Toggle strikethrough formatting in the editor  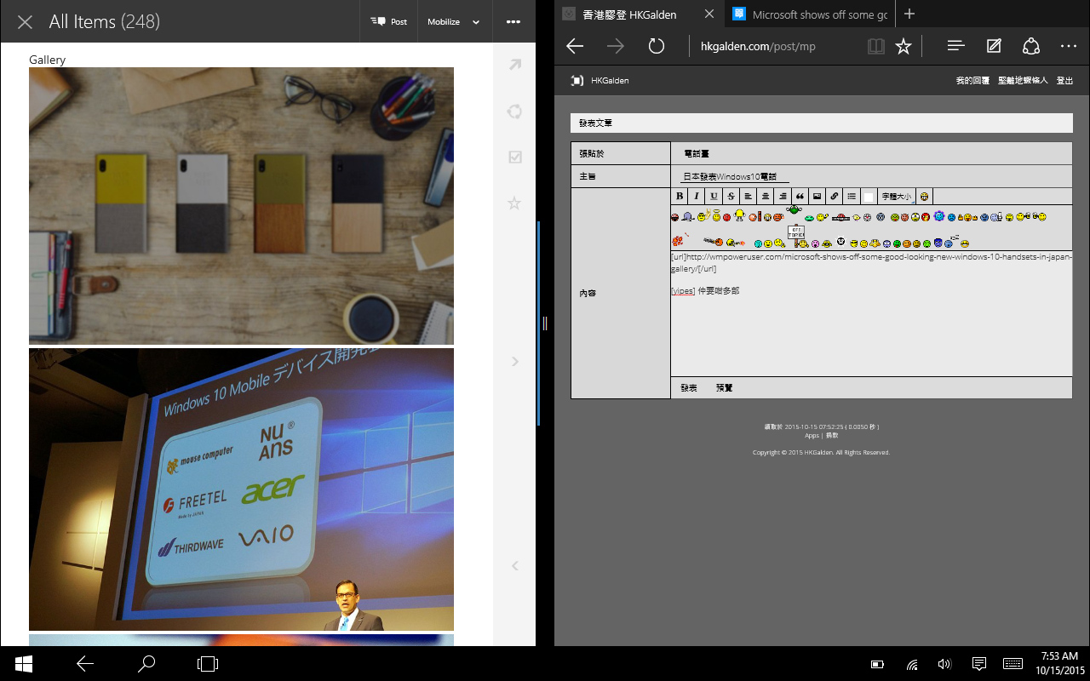point(731,197)
